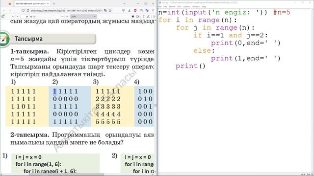314x176 pixels.
Task: Open the Edit menu in IDLE
Action: click(165, 6)
